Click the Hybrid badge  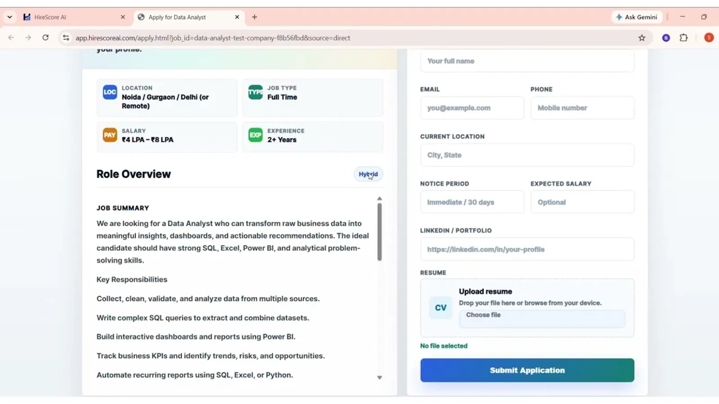coord(368,174)
